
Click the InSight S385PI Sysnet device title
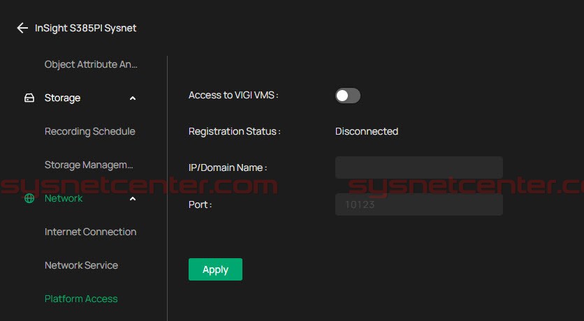coord(86,29)
